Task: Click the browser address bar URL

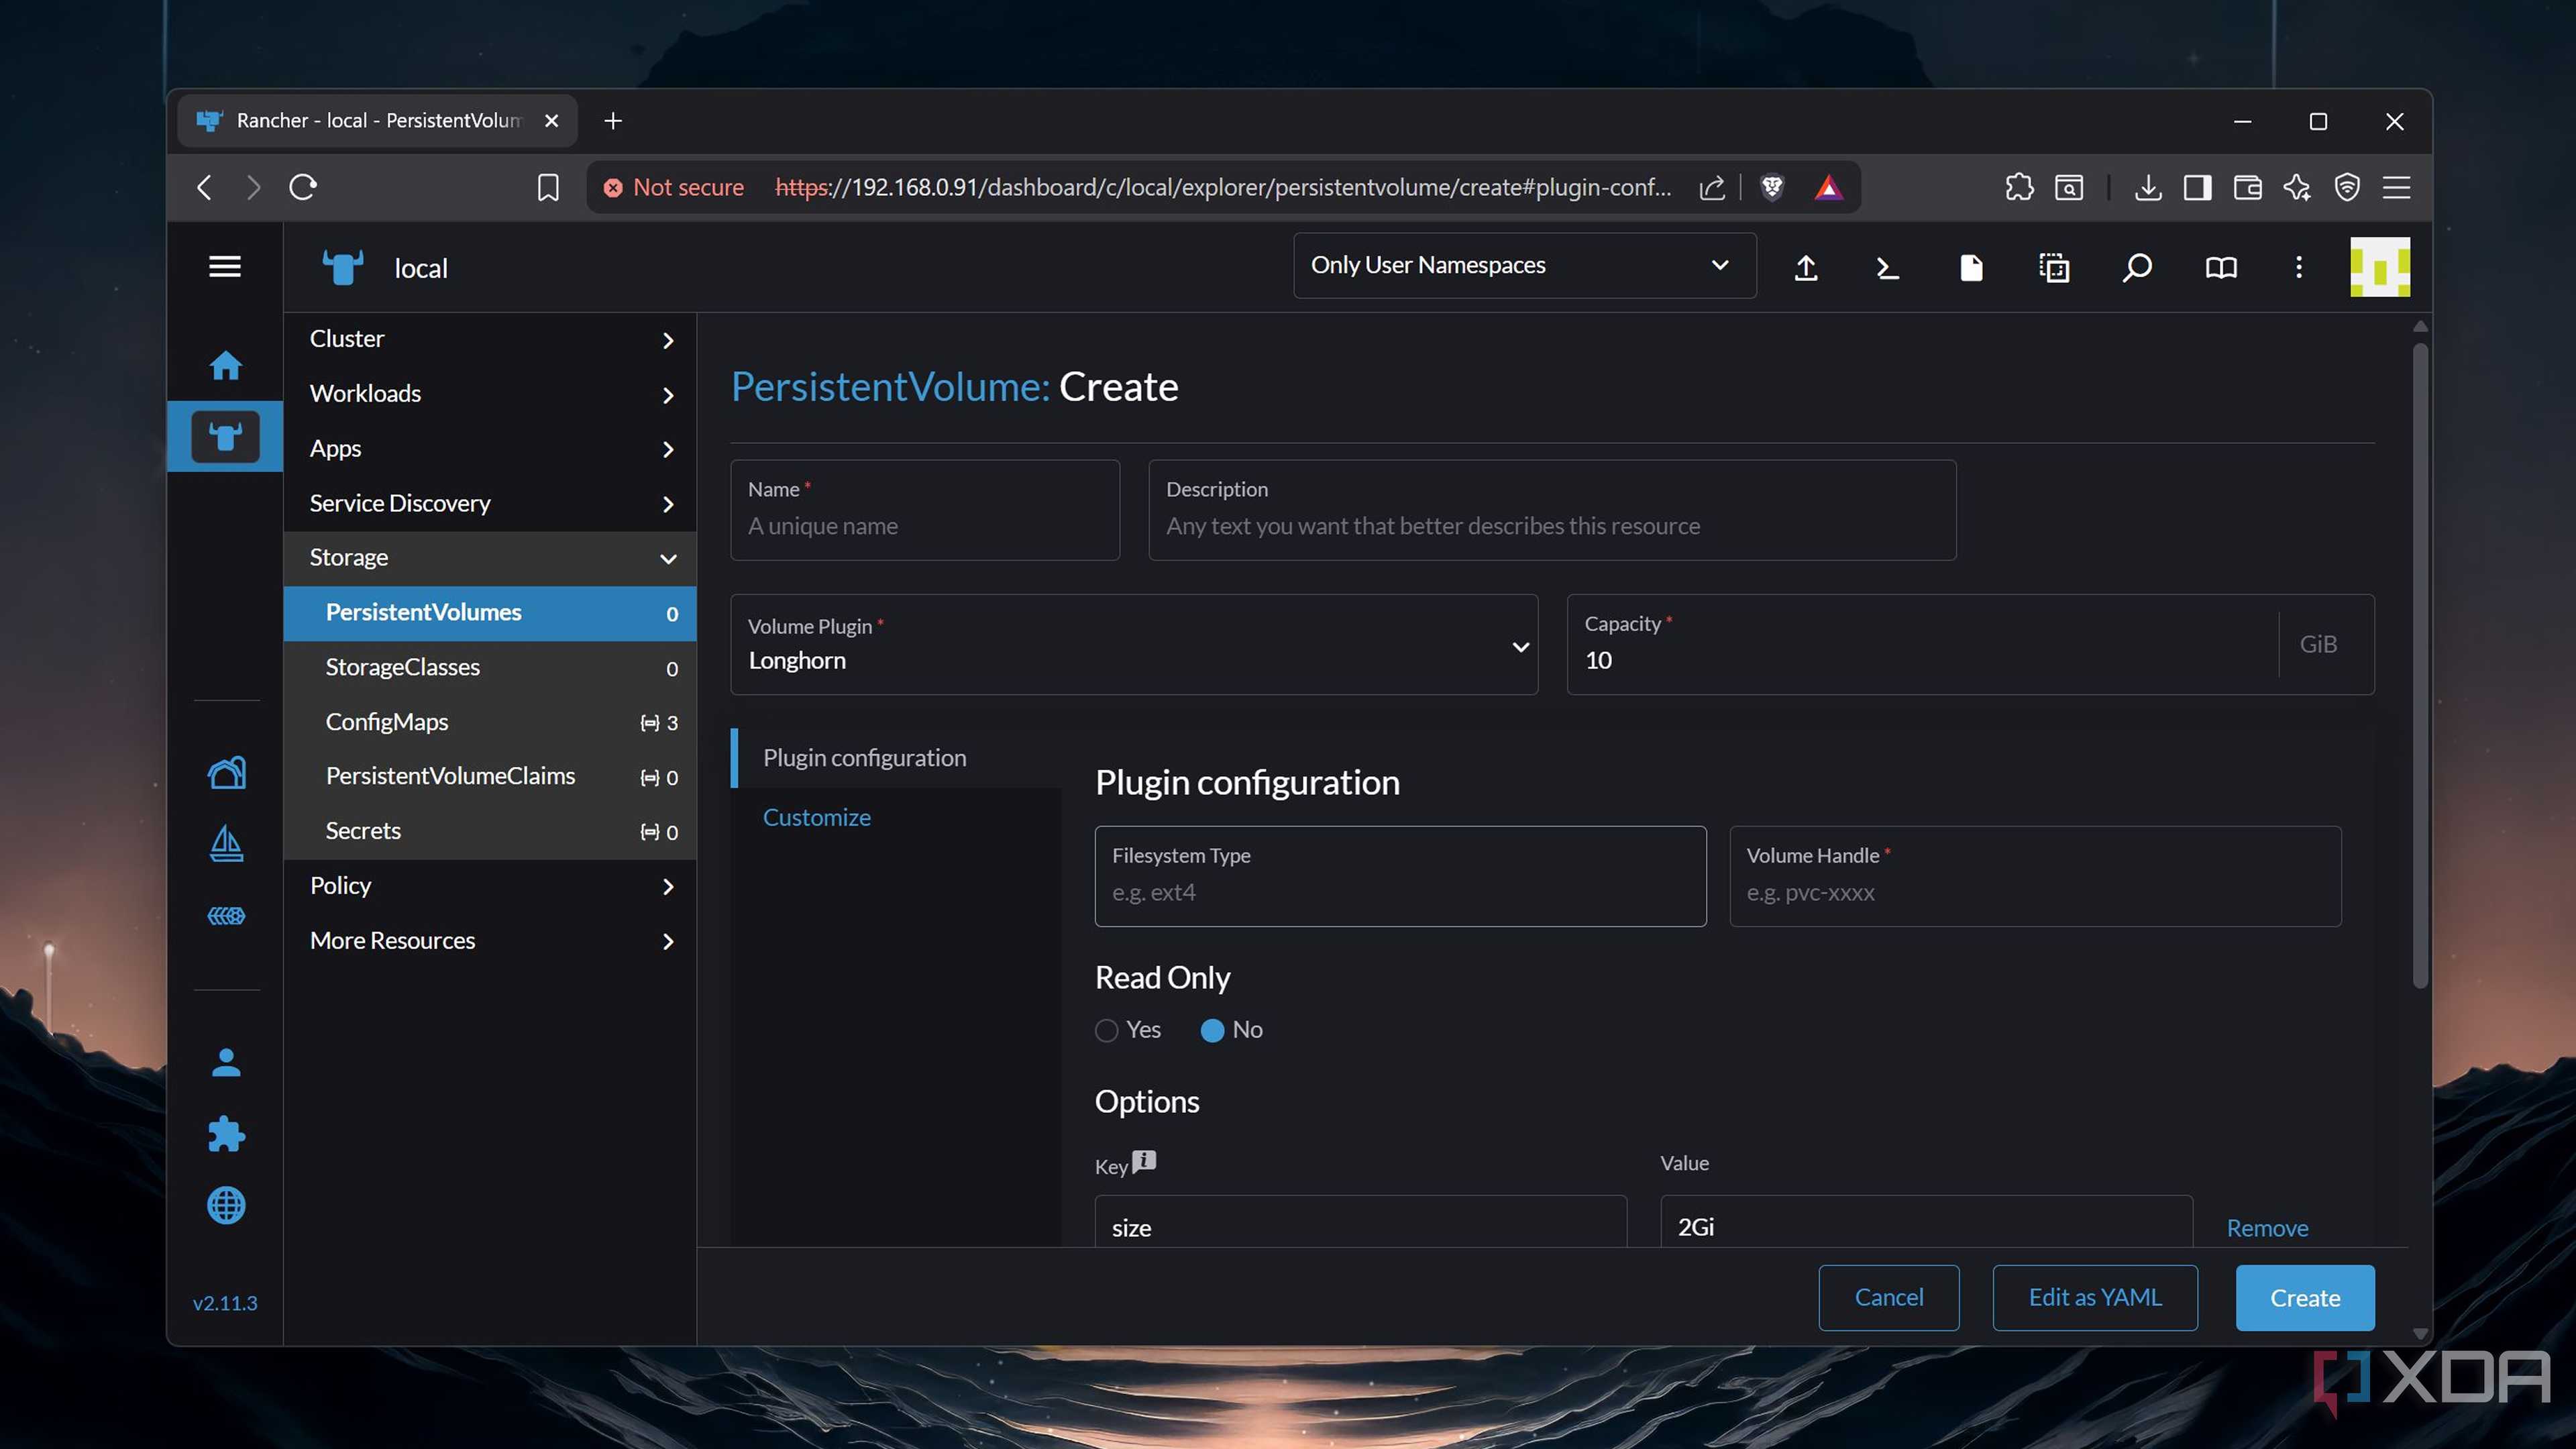Action: 1223,187
